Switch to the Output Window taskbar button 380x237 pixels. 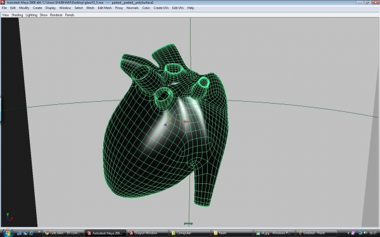click(148, 233)
